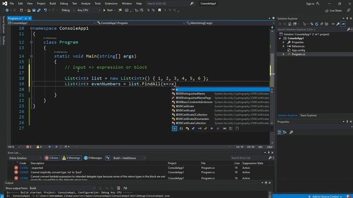The image size is (353, 198).
Task: Toggle the bookmark icon in toolbar
Action: tap(159, 10)
